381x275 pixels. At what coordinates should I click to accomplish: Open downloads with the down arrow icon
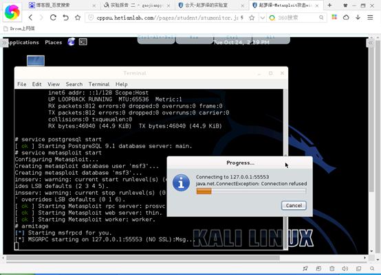pyautogui.click(x=358, y=17)
